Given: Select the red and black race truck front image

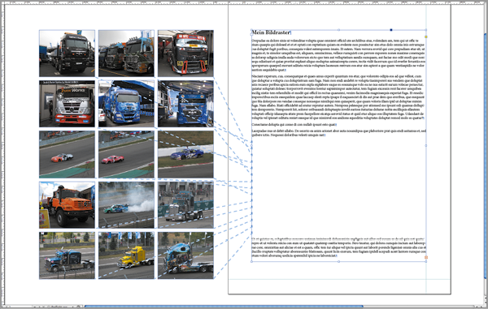Looking at the screenshot, I should [x=185, y=54].
